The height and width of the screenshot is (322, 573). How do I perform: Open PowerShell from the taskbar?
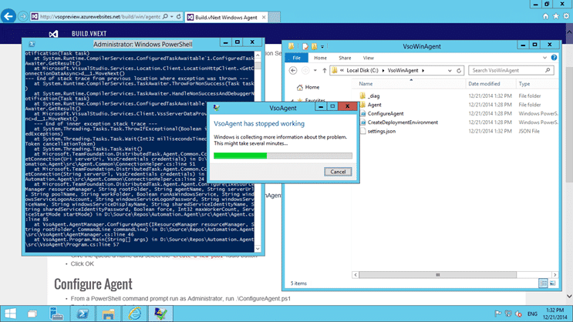tap(83, 314)
